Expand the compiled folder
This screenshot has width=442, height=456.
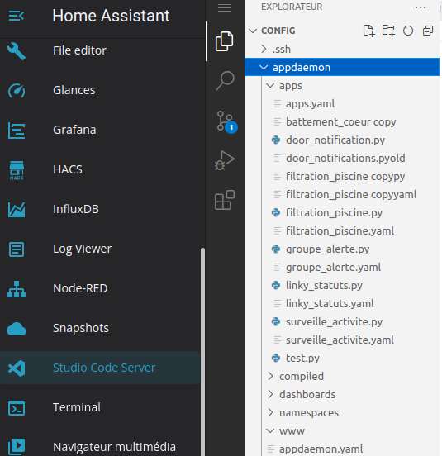tap(270, 377)
